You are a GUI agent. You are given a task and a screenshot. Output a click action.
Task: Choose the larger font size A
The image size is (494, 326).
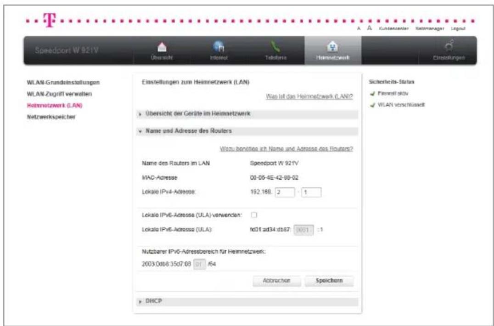click(x=370, y=28)
